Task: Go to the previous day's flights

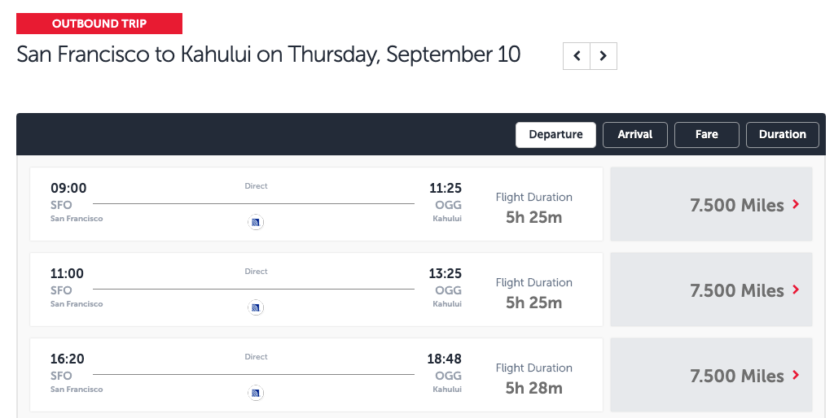Action: click(x=577, y=56)
